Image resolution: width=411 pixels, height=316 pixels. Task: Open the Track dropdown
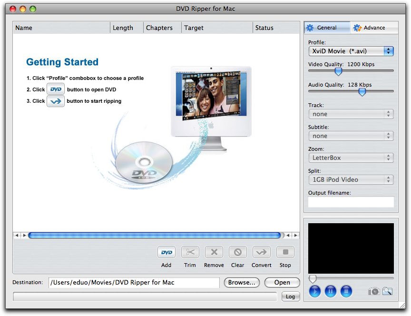[x=351, y=114]
